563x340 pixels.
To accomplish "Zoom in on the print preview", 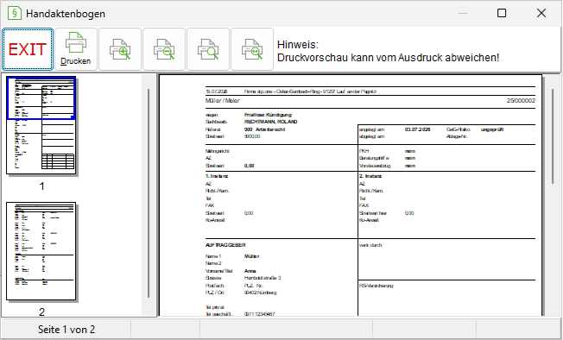I will coord(120,49).
